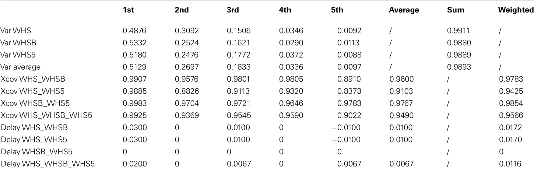Select the Sum column header
Screen dimensions: 534x175
455,10
